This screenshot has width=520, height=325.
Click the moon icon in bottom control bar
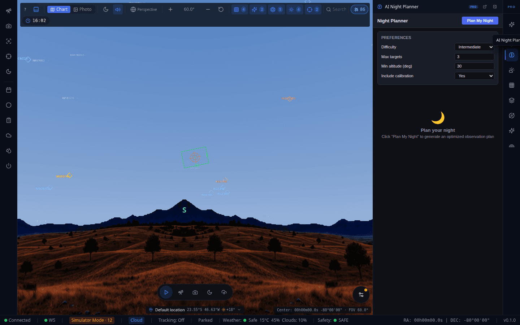point(209,292)
